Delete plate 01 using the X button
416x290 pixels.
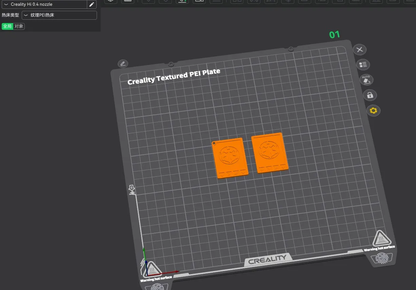pos(360,49)
